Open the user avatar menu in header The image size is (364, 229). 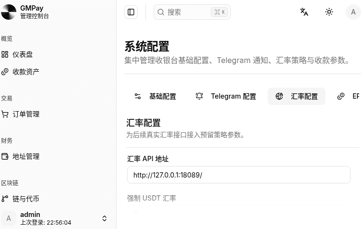point(353,12)
